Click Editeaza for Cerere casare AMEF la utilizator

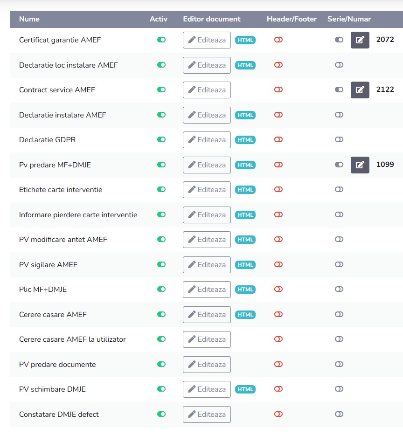[x=207, y=339]
